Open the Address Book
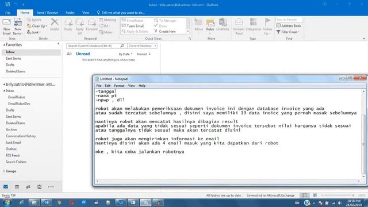The height and width of the screenshot is (207, 368). tap(289, 26)
